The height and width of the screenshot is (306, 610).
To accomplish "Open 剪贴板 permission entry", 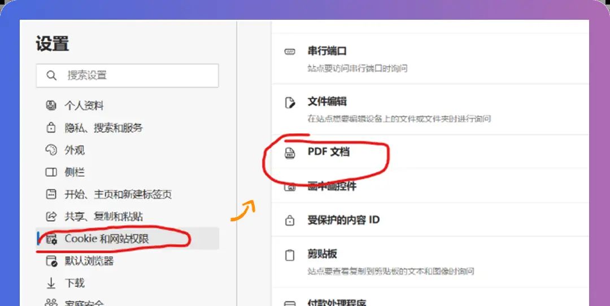I will point(430,262).
